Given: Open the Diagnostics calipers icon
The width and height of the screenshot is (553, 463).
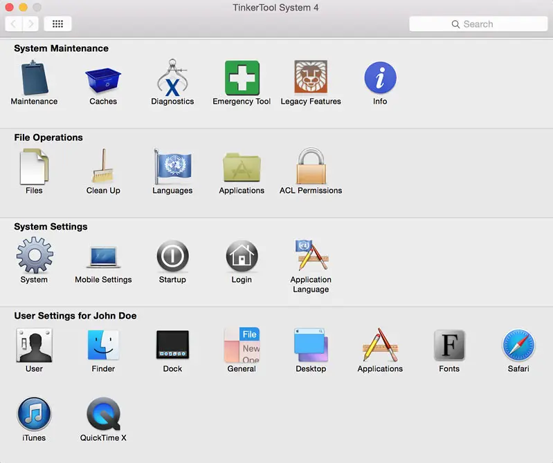Looking at the screenshot, I should pyautogui.click(x=172, y=77).
